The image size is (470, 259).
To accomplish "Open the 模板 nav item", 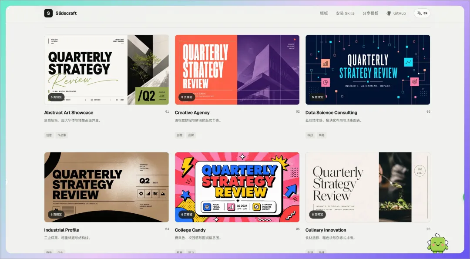I will tap(324, 13).
